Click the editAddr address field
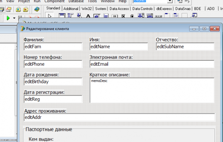This screenshot has height=142, width=223. click(x=119, y=117)
